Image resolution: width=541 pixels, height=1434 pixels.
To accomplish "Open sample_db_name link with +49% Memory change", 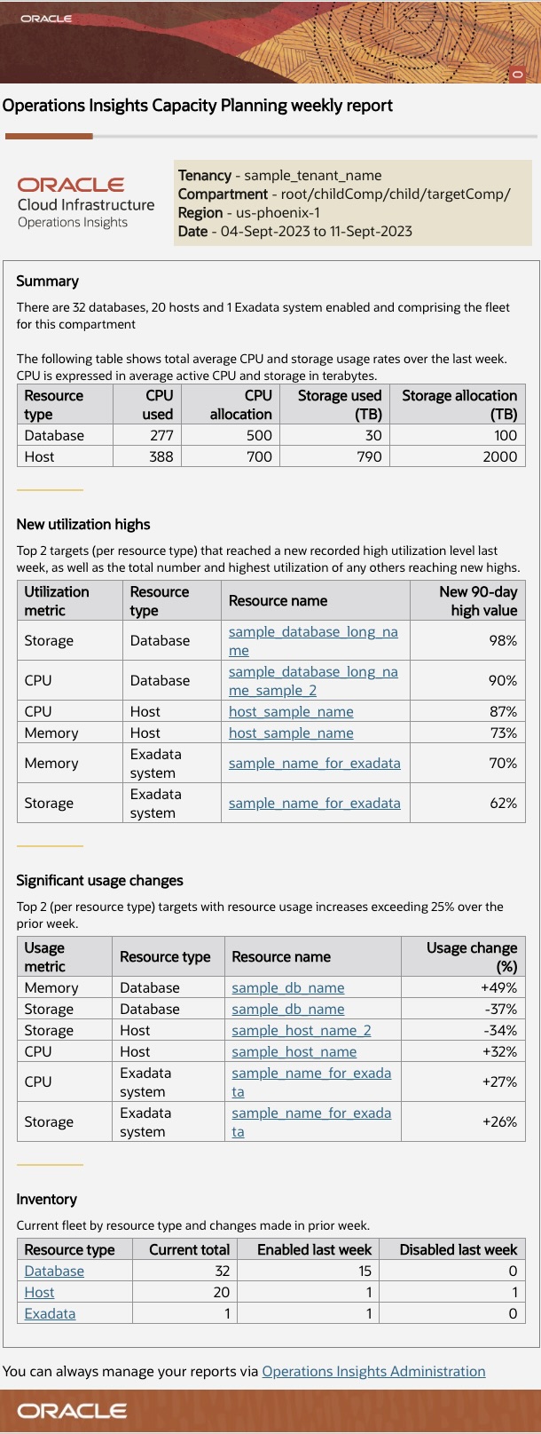I will tap(287, 987).
